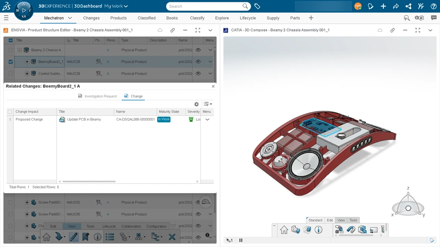Click the plus Add icon in the top bar

click(x=383, y=6)
